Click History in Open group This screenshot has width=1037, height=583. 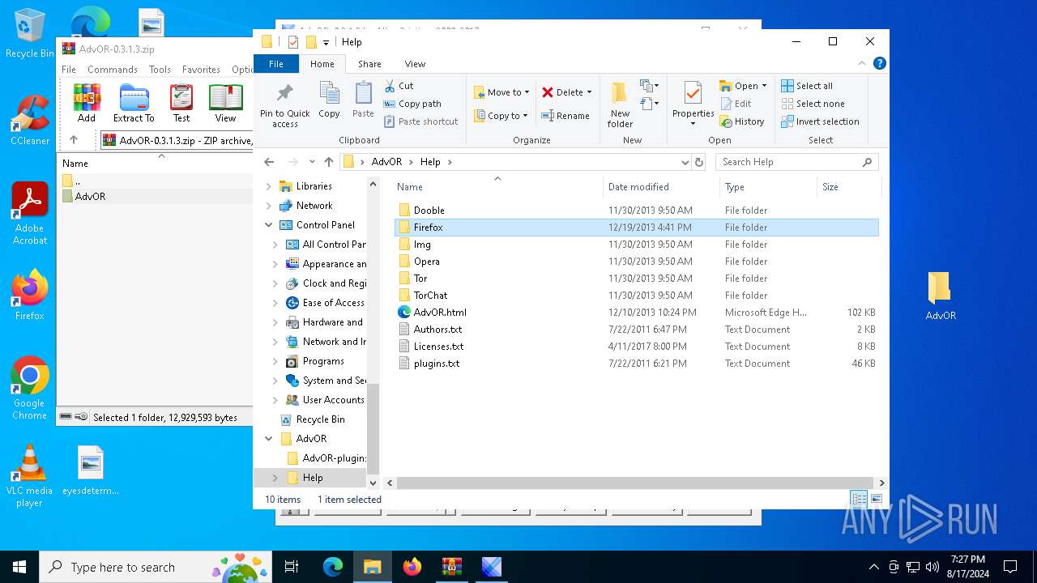(x=741, y=121)
